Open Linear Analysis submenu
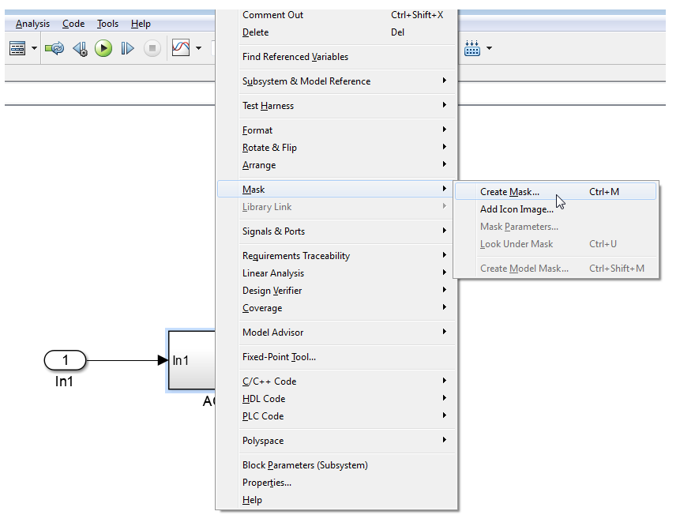This screenshot has width=680, height=515. coord(336,273)
